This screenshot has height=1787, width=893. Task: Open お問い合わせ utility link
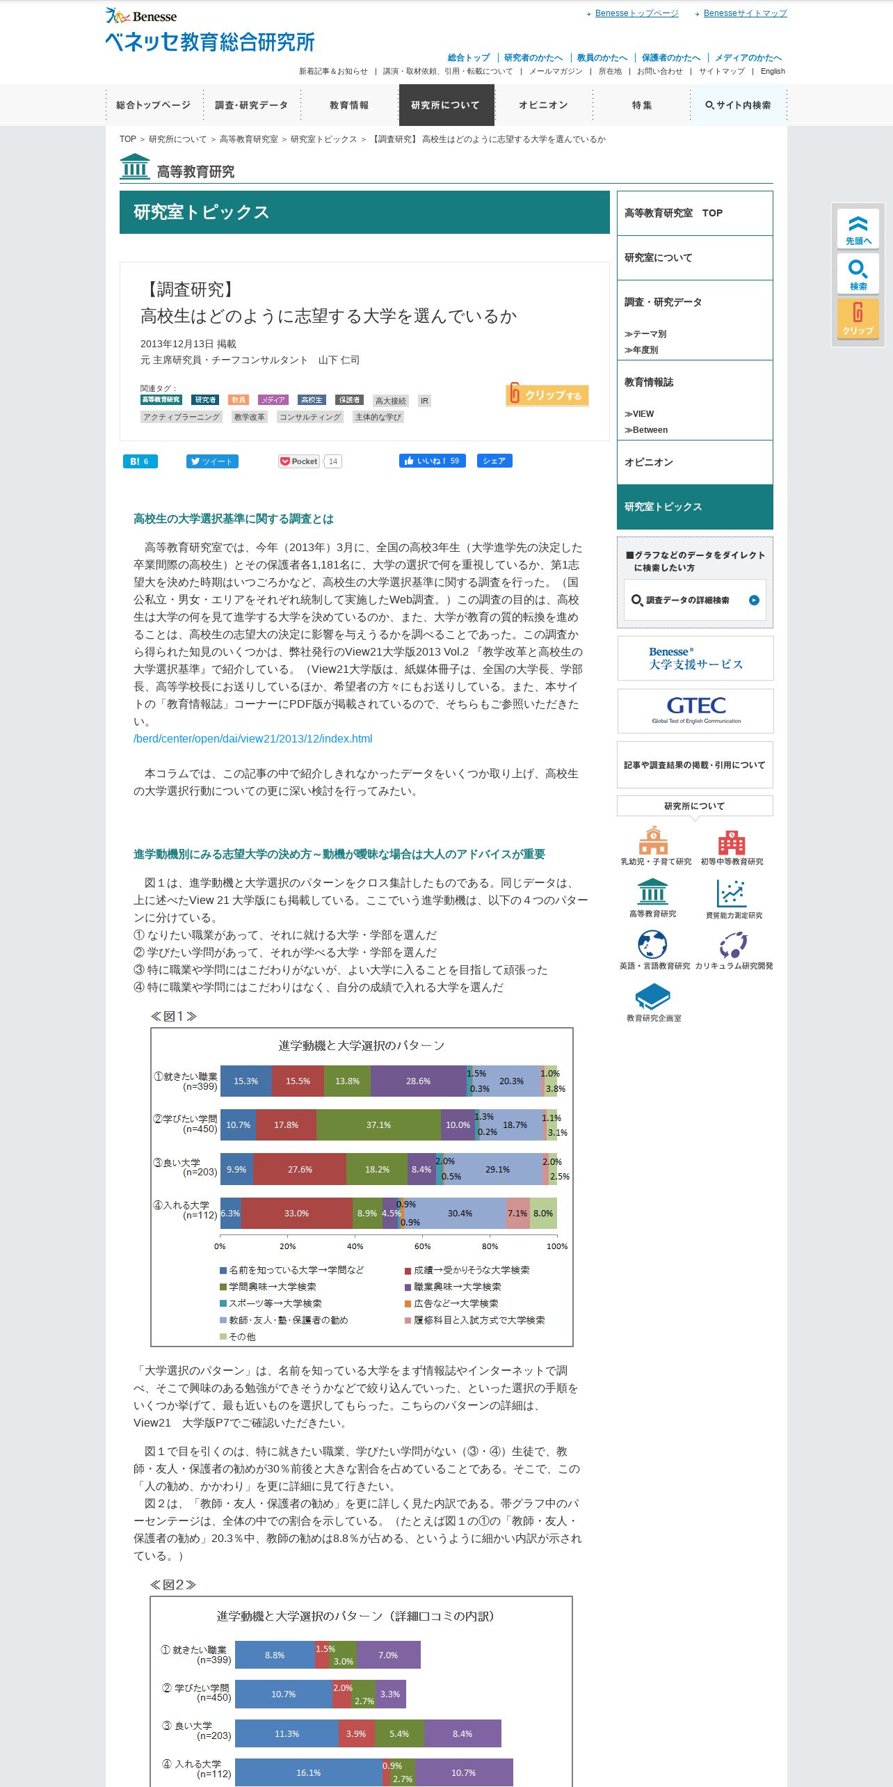click(659, 71)
